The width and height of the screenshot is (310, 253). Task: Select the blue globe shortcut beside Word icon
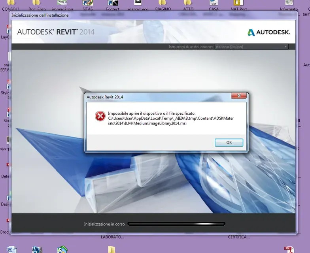coord(37,250)
